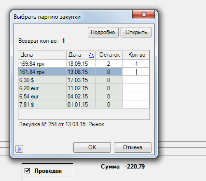Click the date cell 11.02.15
This screenshot has height=181, width=206.
pyautogui.click(x=81, y=88)
